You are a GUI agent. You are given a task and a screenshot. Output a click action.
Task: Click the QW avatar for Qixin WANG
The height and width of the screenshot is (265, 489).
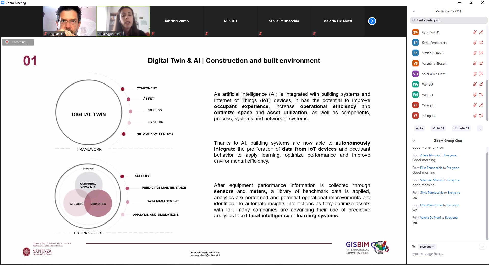(x=415, y=32)
